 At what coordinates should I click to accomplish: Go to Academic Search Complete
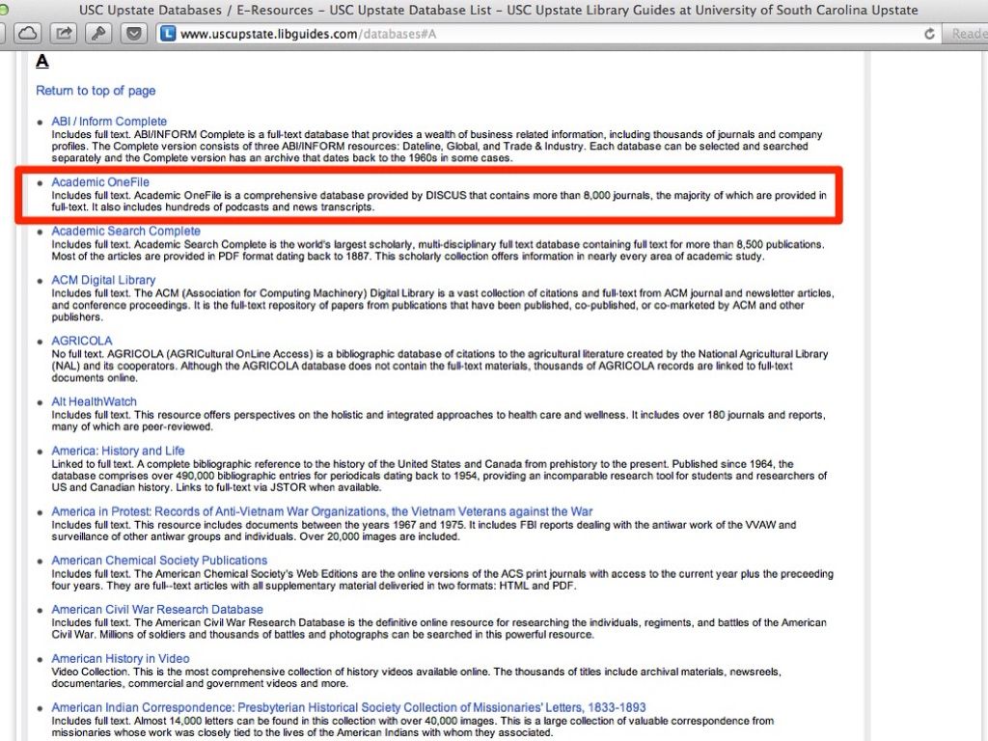click(125, 232)
